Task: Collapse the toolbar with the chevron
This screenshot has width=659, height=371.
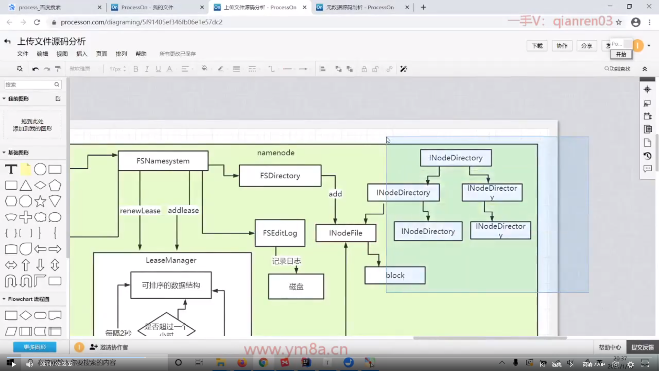Action: point(645,69)
